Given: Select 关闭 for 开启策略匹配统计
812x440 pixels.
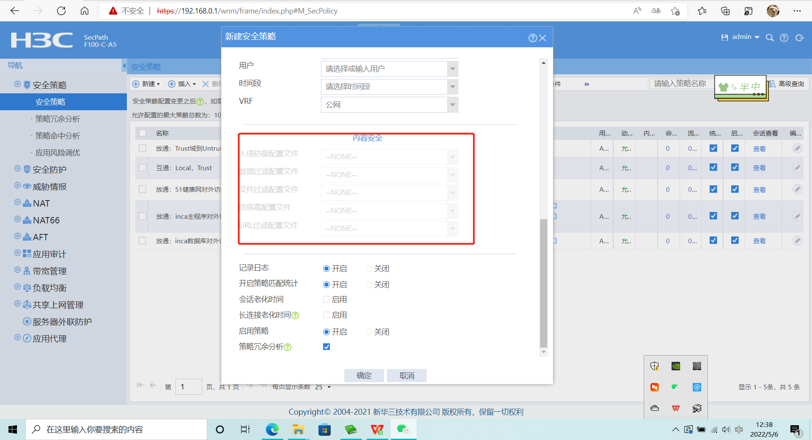Looking at the screenshot, I should [369, 285].
